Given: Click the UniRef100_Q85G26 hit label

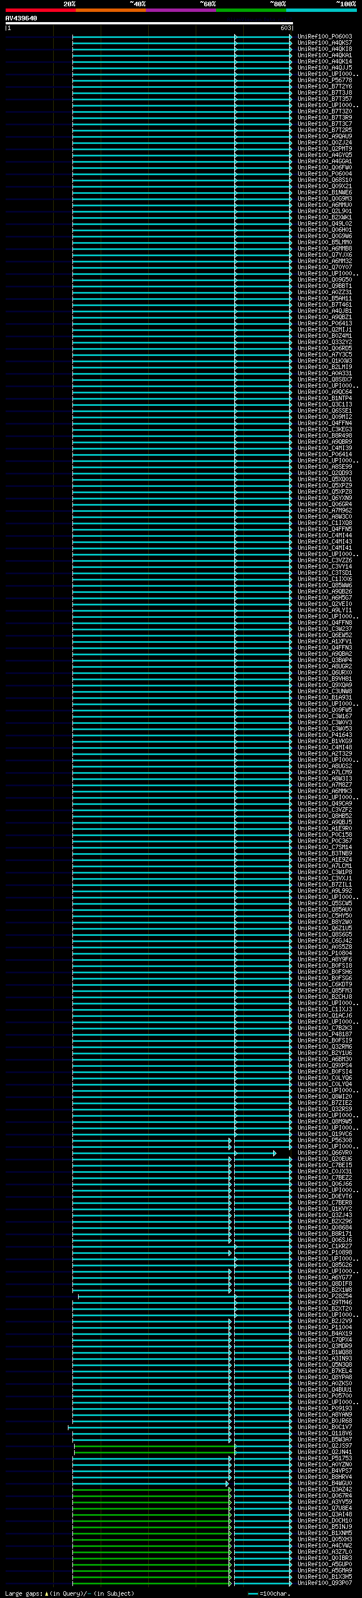Looking at the screenshot, I should [x=325, y=1264].
